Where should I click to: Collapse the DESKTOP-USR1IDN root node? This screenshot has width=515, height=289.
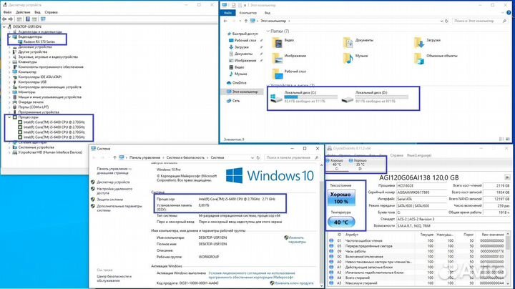[x=4, y=26]
